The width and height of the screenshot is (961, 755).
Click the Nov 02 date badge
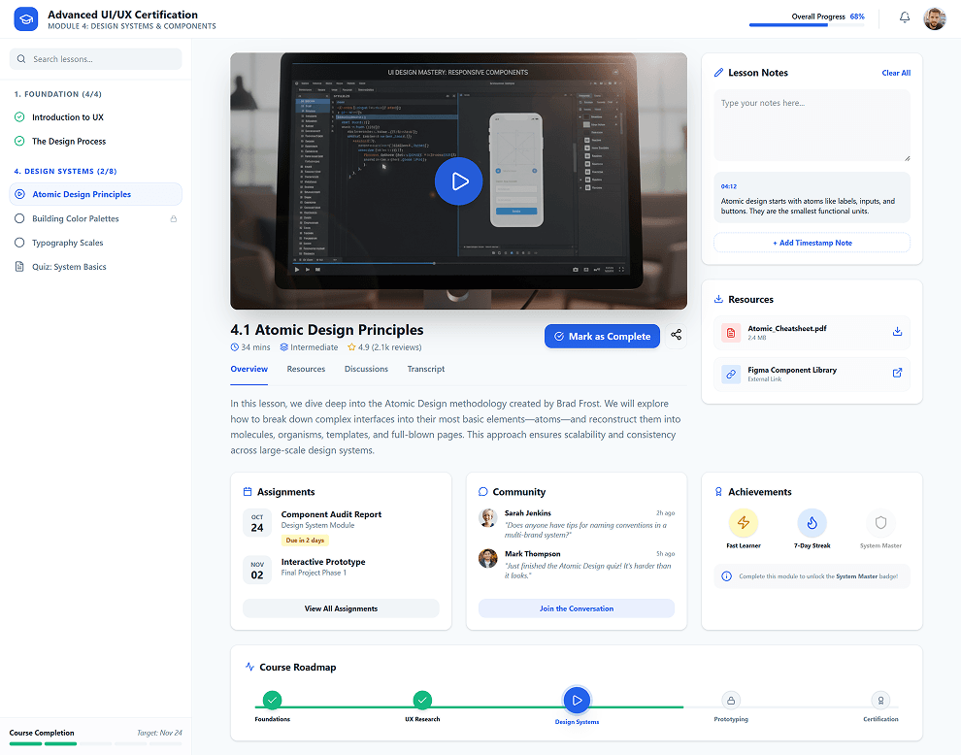click(257, 570)
